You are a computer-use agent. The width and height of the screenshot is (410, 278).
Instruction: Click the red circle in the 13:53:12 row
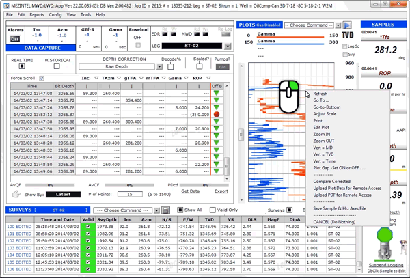click(216, 115)
